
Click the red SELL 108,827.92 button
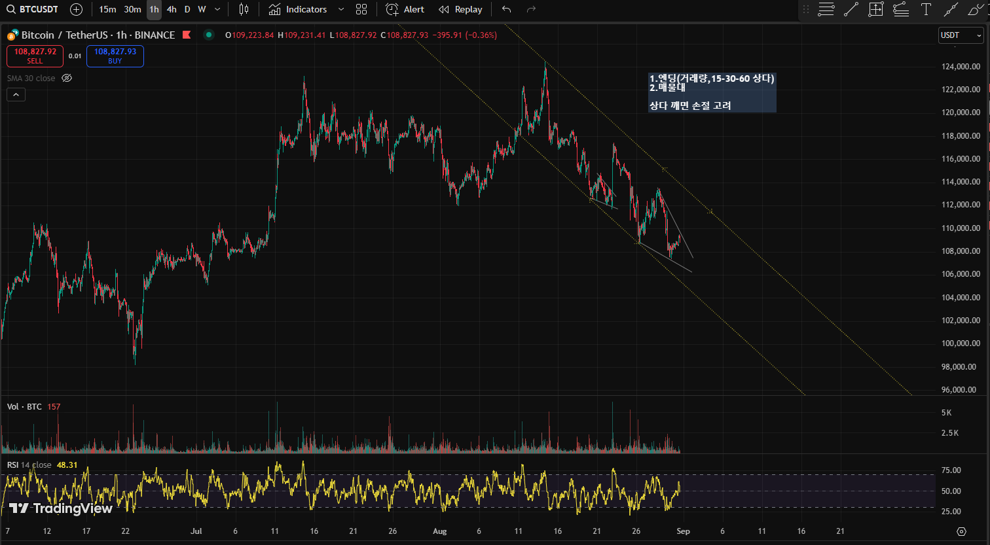35,56
